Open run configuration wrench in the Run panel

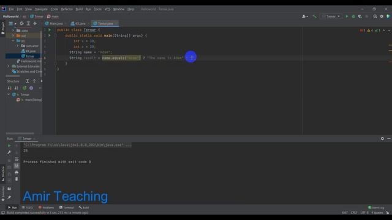[x=9, y=152]
